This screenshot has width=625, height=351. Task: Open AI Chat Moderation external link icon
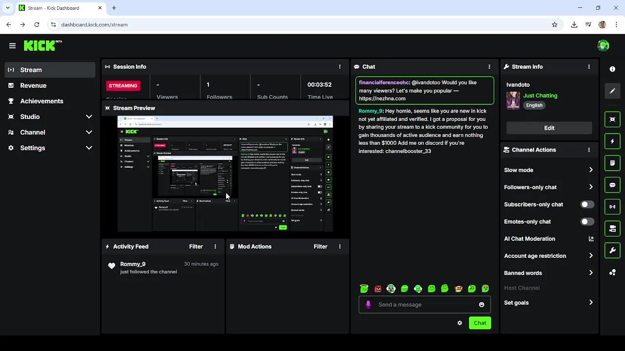point(591,239)
